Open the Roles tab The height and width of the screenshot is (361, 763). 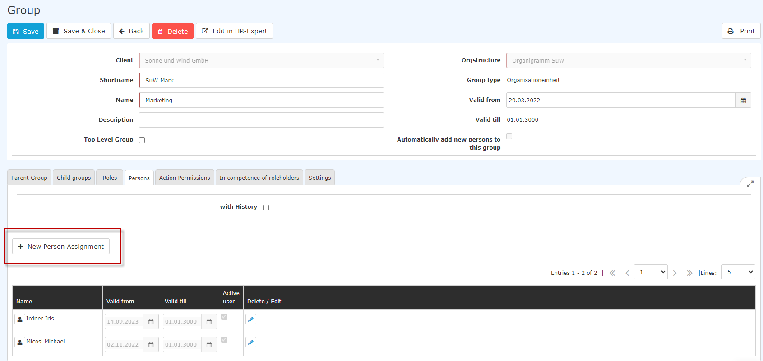[110, 178]
